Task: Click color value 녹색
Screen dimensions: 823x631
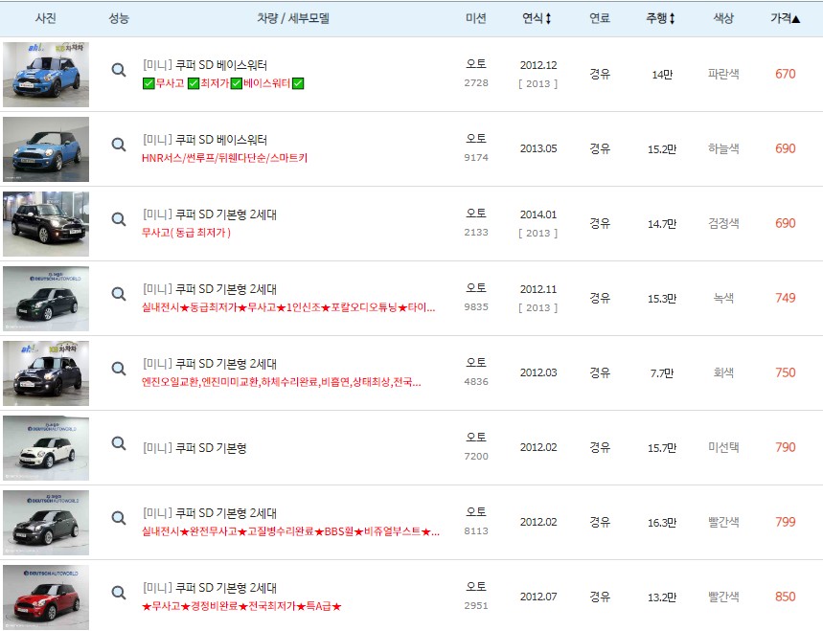Action: click(723, 298)
